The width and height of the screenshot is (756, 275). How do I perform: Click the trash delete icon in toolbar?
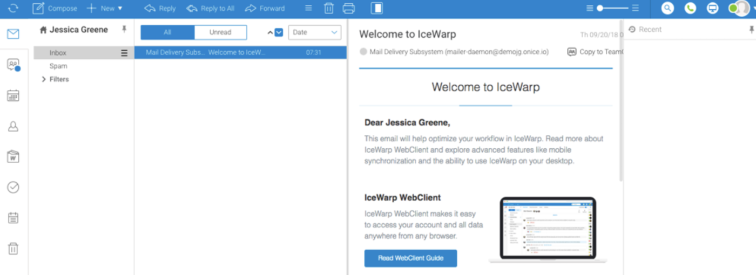(x=329, y=8)
